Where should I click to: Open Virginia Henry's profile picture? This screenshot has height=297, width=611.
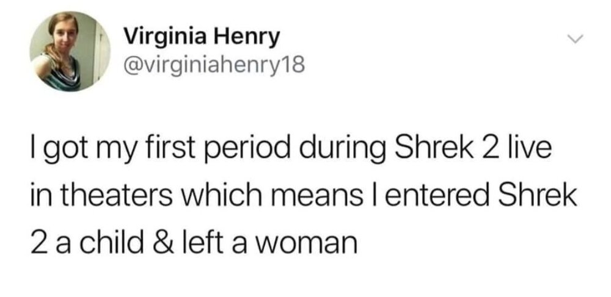tap(70, 51)
